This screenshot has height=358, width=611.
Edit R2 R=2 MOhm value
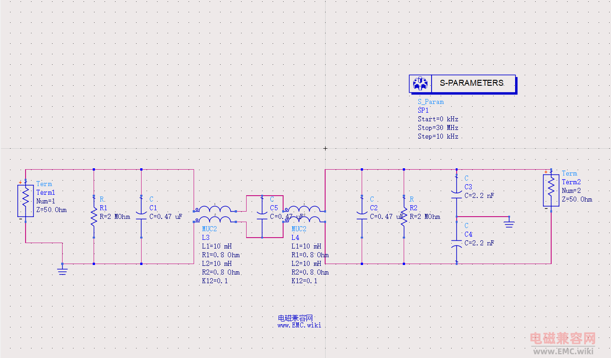coord(425,217)
